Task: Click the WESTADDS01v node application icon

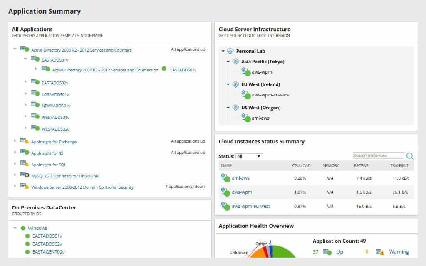Action: tap(35, 116)
